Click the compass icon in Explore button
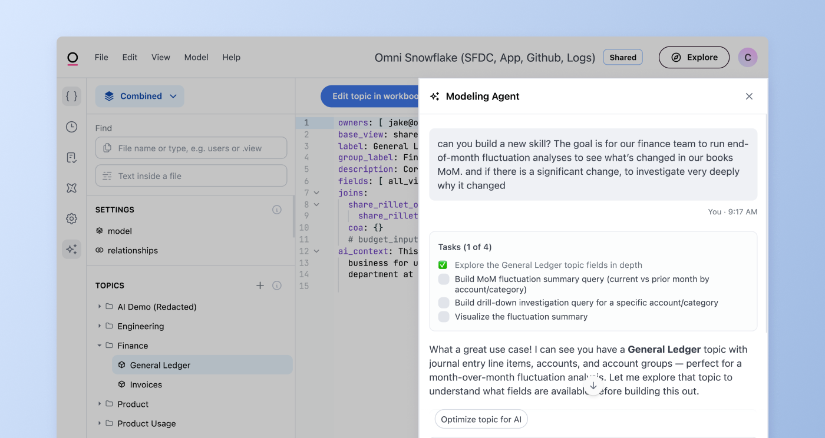825x438 pixels. click(676, 57)
